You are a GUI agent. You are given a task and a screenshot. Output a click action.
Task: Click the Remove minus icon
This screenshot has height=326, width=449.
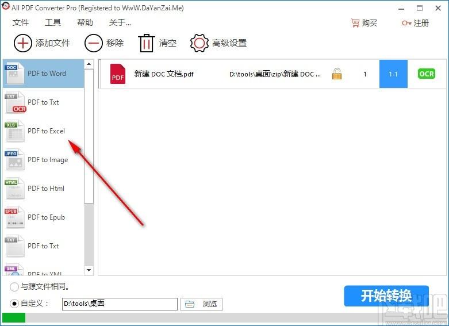[94, 43]
